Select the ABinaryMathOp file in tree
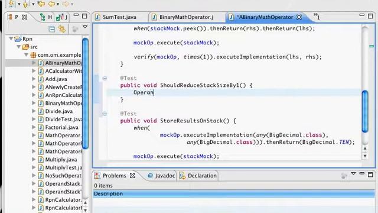The image size is (378, 213). pyautogui.click(x=63, y=63)
